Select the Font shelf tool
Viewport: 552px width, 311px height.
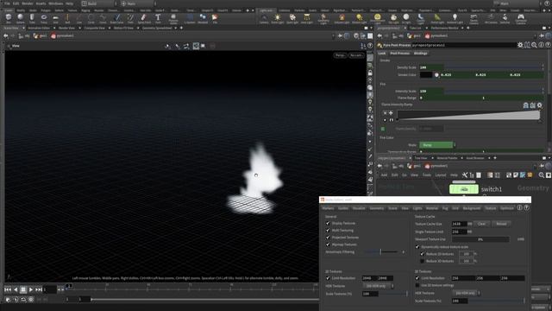point(158,18)
